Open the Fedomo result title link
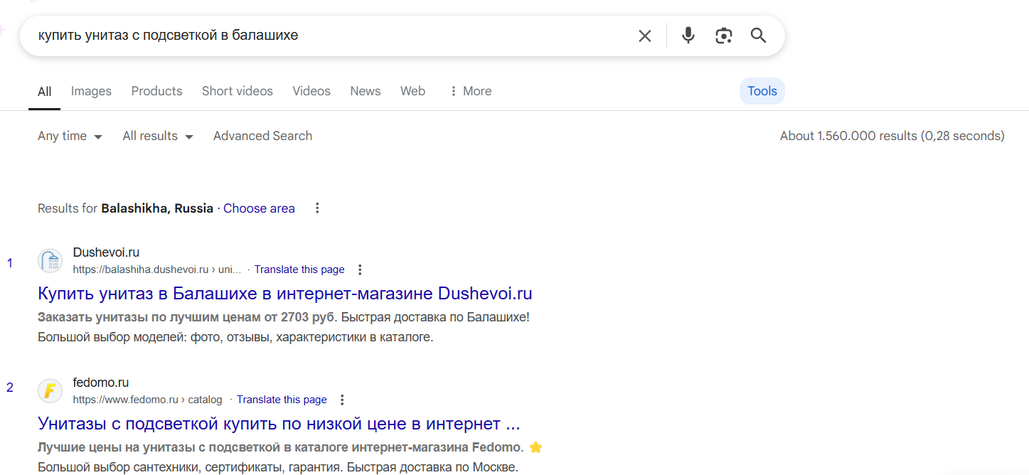The height and width of the screenshot is (475, 1029). pyautogui.click(x=279, y=424)
